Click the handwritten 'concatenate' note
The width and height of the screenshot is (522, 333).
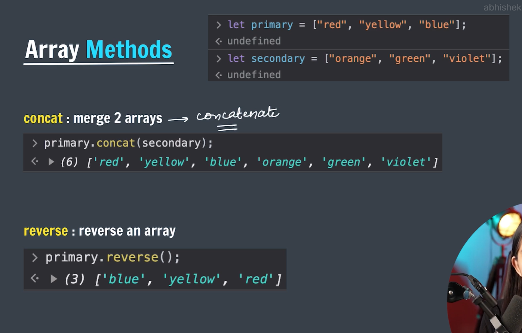(238, 114)
